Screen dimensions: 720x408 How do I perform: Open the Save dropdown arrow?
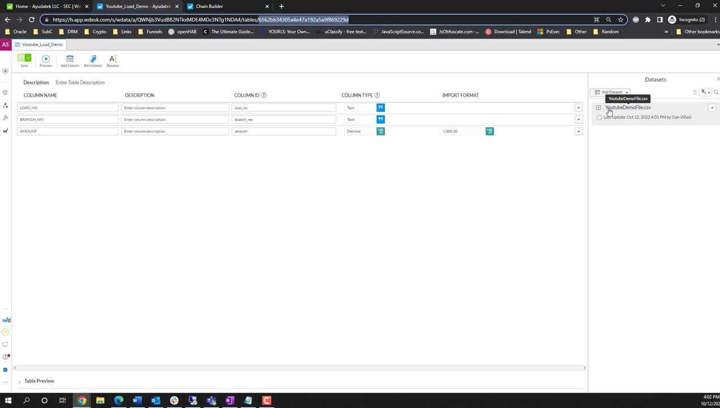pos(28,58)
